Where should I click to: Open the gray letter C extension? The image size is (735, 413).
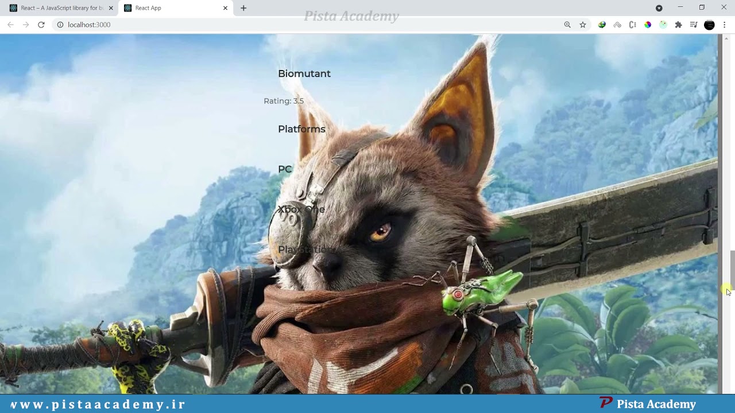point(632,25)
